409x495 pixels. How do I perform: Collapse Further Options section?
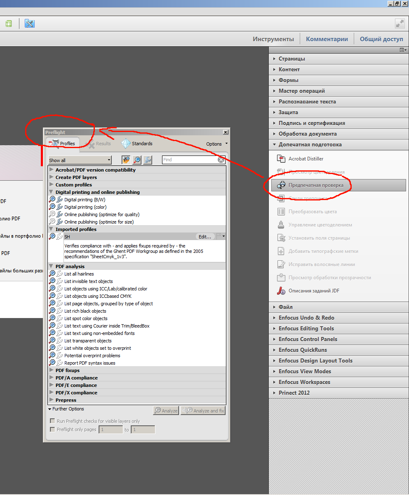[x=66, y=409]
